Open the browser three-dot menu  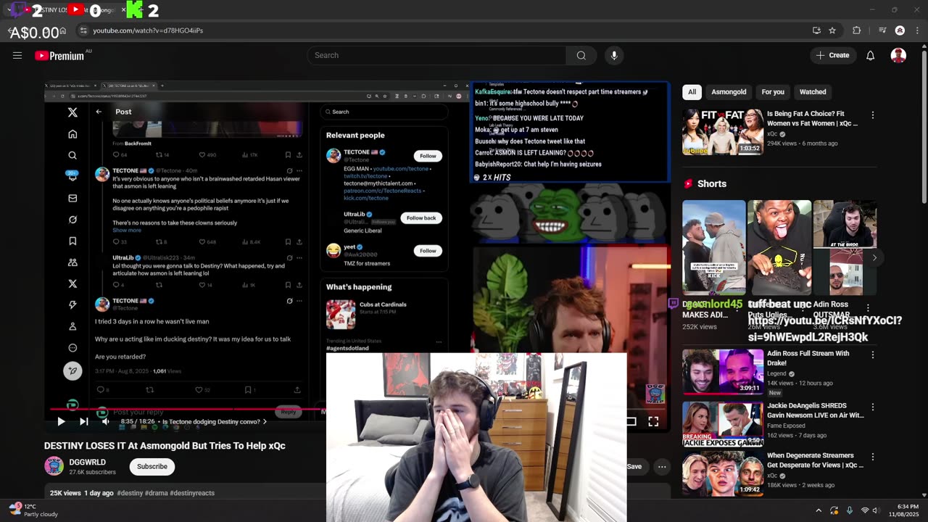pyautogui.click(x=917, y=30)
